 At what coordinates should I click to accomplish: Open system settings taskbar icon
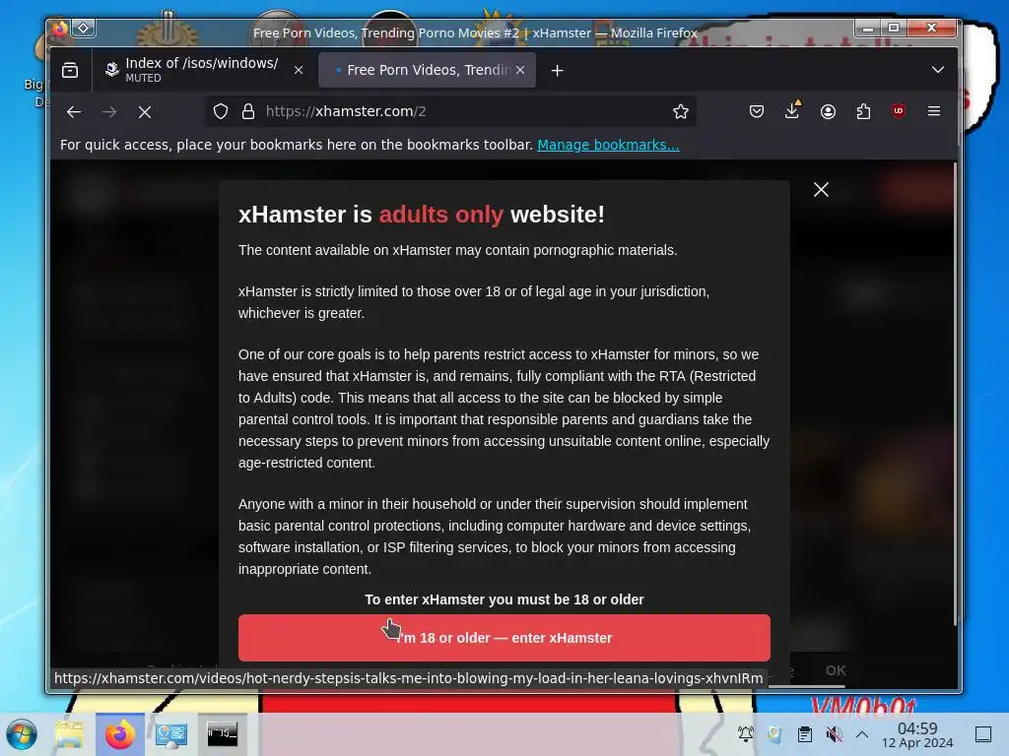(171, 734)
